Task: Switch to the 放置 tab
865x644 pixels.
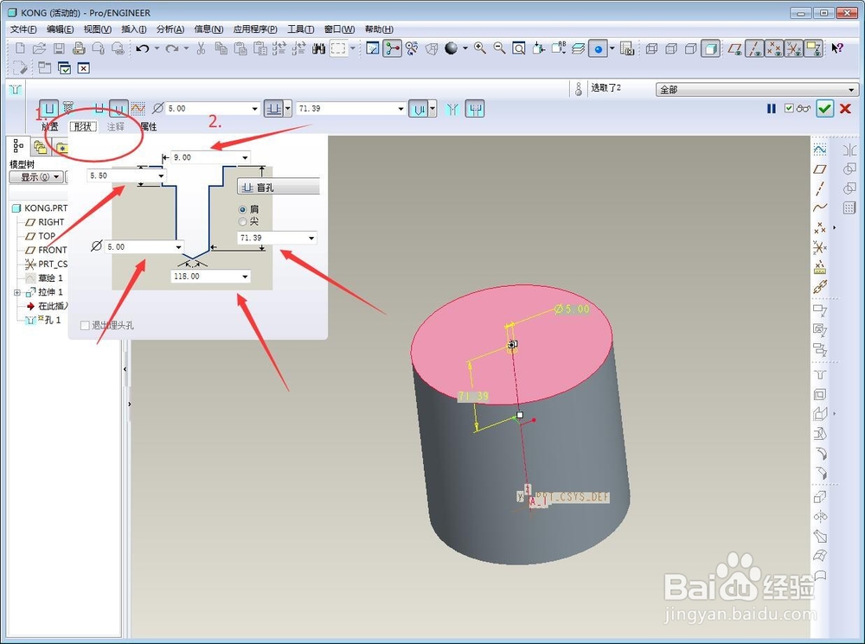Action: (x=49, y=127)
